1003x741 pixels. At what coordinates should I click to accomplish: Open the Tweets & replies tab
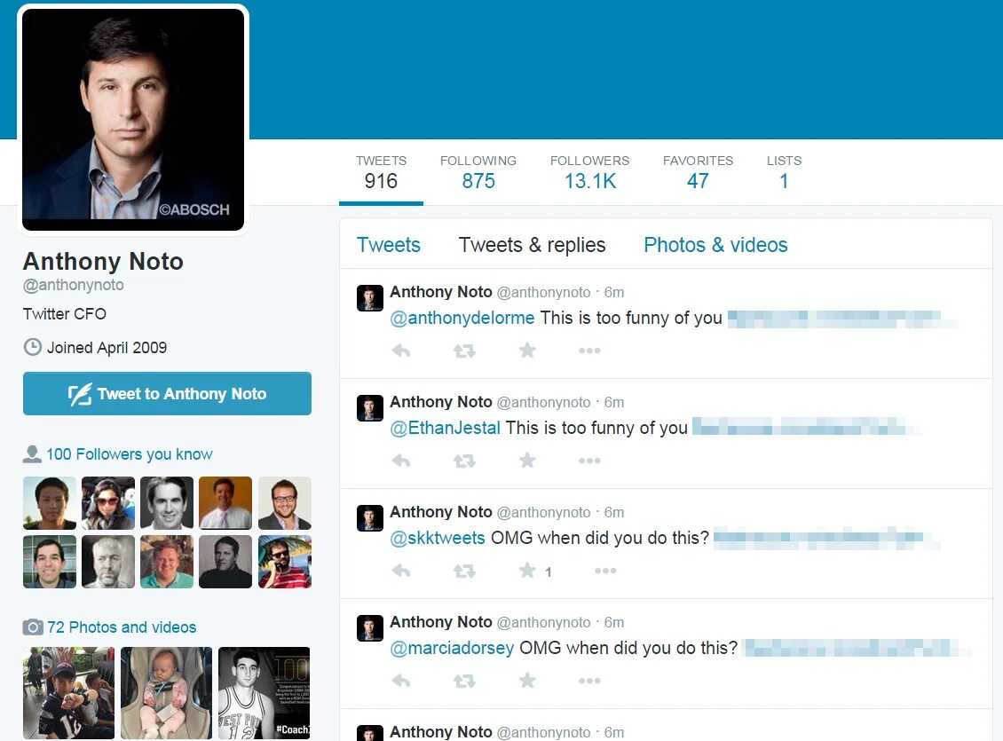click(532, 245)
